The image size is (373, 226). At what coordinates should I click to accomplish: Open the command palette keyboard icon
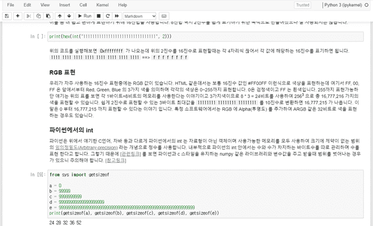click(164, 16)
